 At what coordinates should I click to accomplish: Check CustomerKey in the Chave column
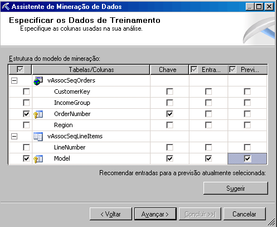[x=169, y=91]
